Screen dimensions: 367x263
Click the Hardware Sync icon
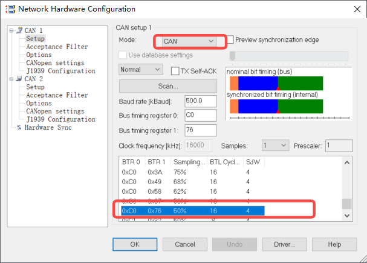coord(19,127)
